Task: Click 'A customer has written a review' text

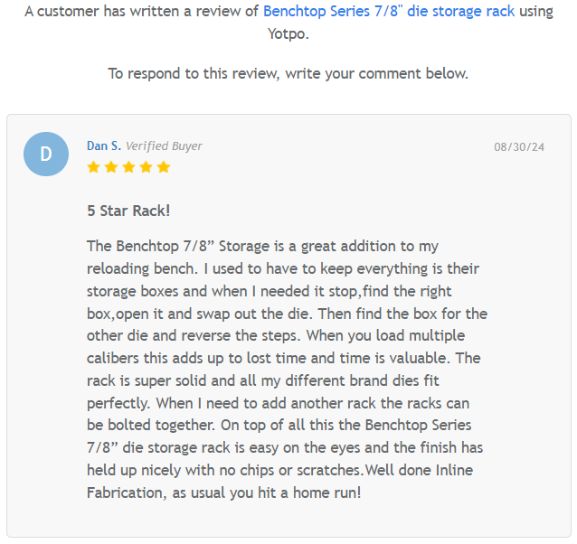Action: coord(141,12)
